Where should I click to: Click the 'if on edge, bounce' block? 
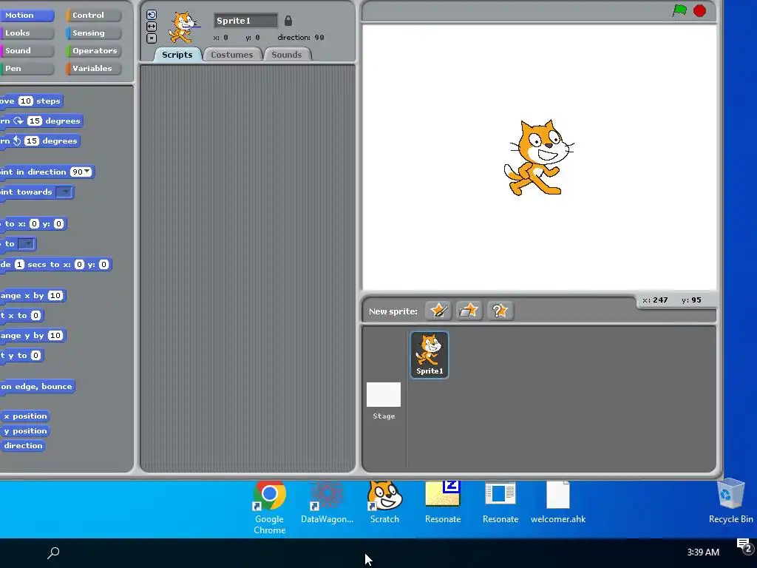pyautogui.click(x=37, y=386)
